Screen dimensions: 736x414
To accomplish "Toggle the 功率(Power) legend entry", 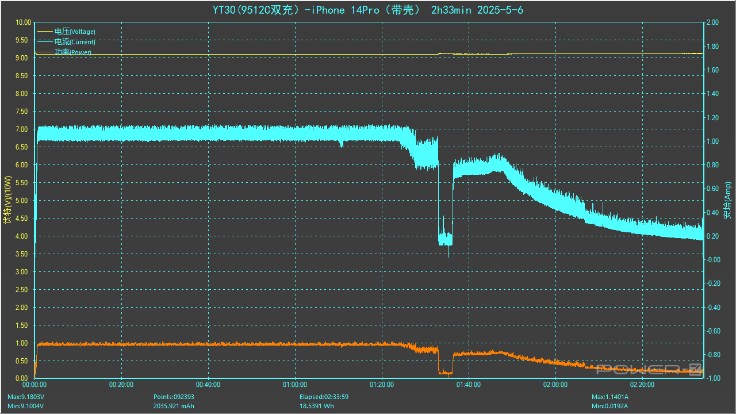I will pyautogui.click(x=73, y=52).
